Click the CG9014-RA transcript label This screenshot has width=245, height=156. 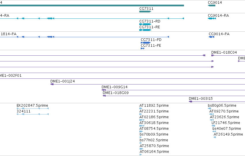tap(218, 16)
